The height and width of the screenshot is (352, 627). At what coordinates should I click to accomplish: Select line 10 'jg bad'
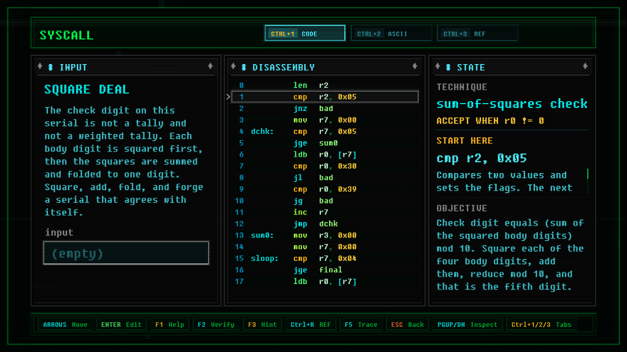[x=325, y=200]
